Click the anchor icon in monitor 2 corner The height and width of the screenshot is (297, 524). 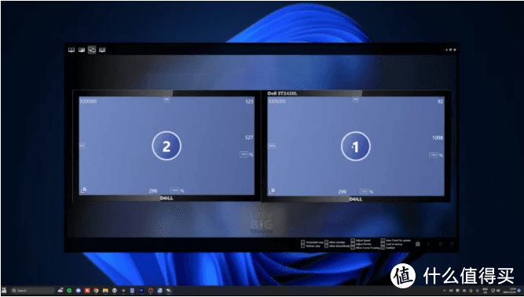coord(83,190)
